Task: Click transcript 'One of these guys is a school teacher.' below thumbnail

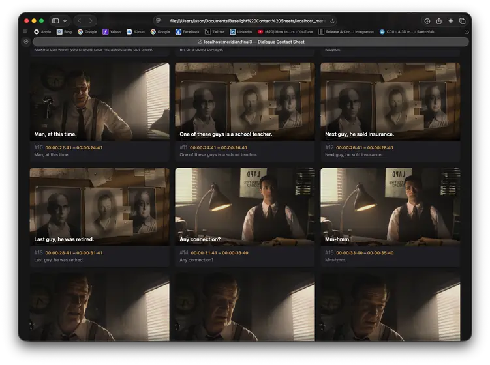Action: tap(219, 154)
